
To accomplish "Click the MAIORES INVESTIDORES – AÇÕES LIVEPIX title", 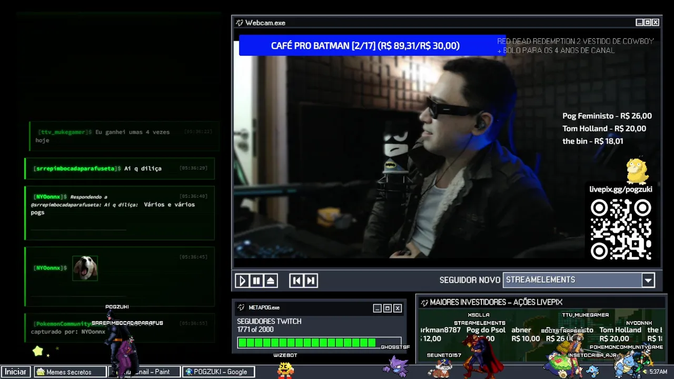I will click(x=496, y=302).
